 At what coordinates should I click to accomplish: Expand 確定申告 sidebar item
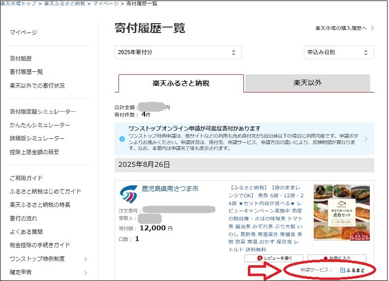[x=85, y=272]
